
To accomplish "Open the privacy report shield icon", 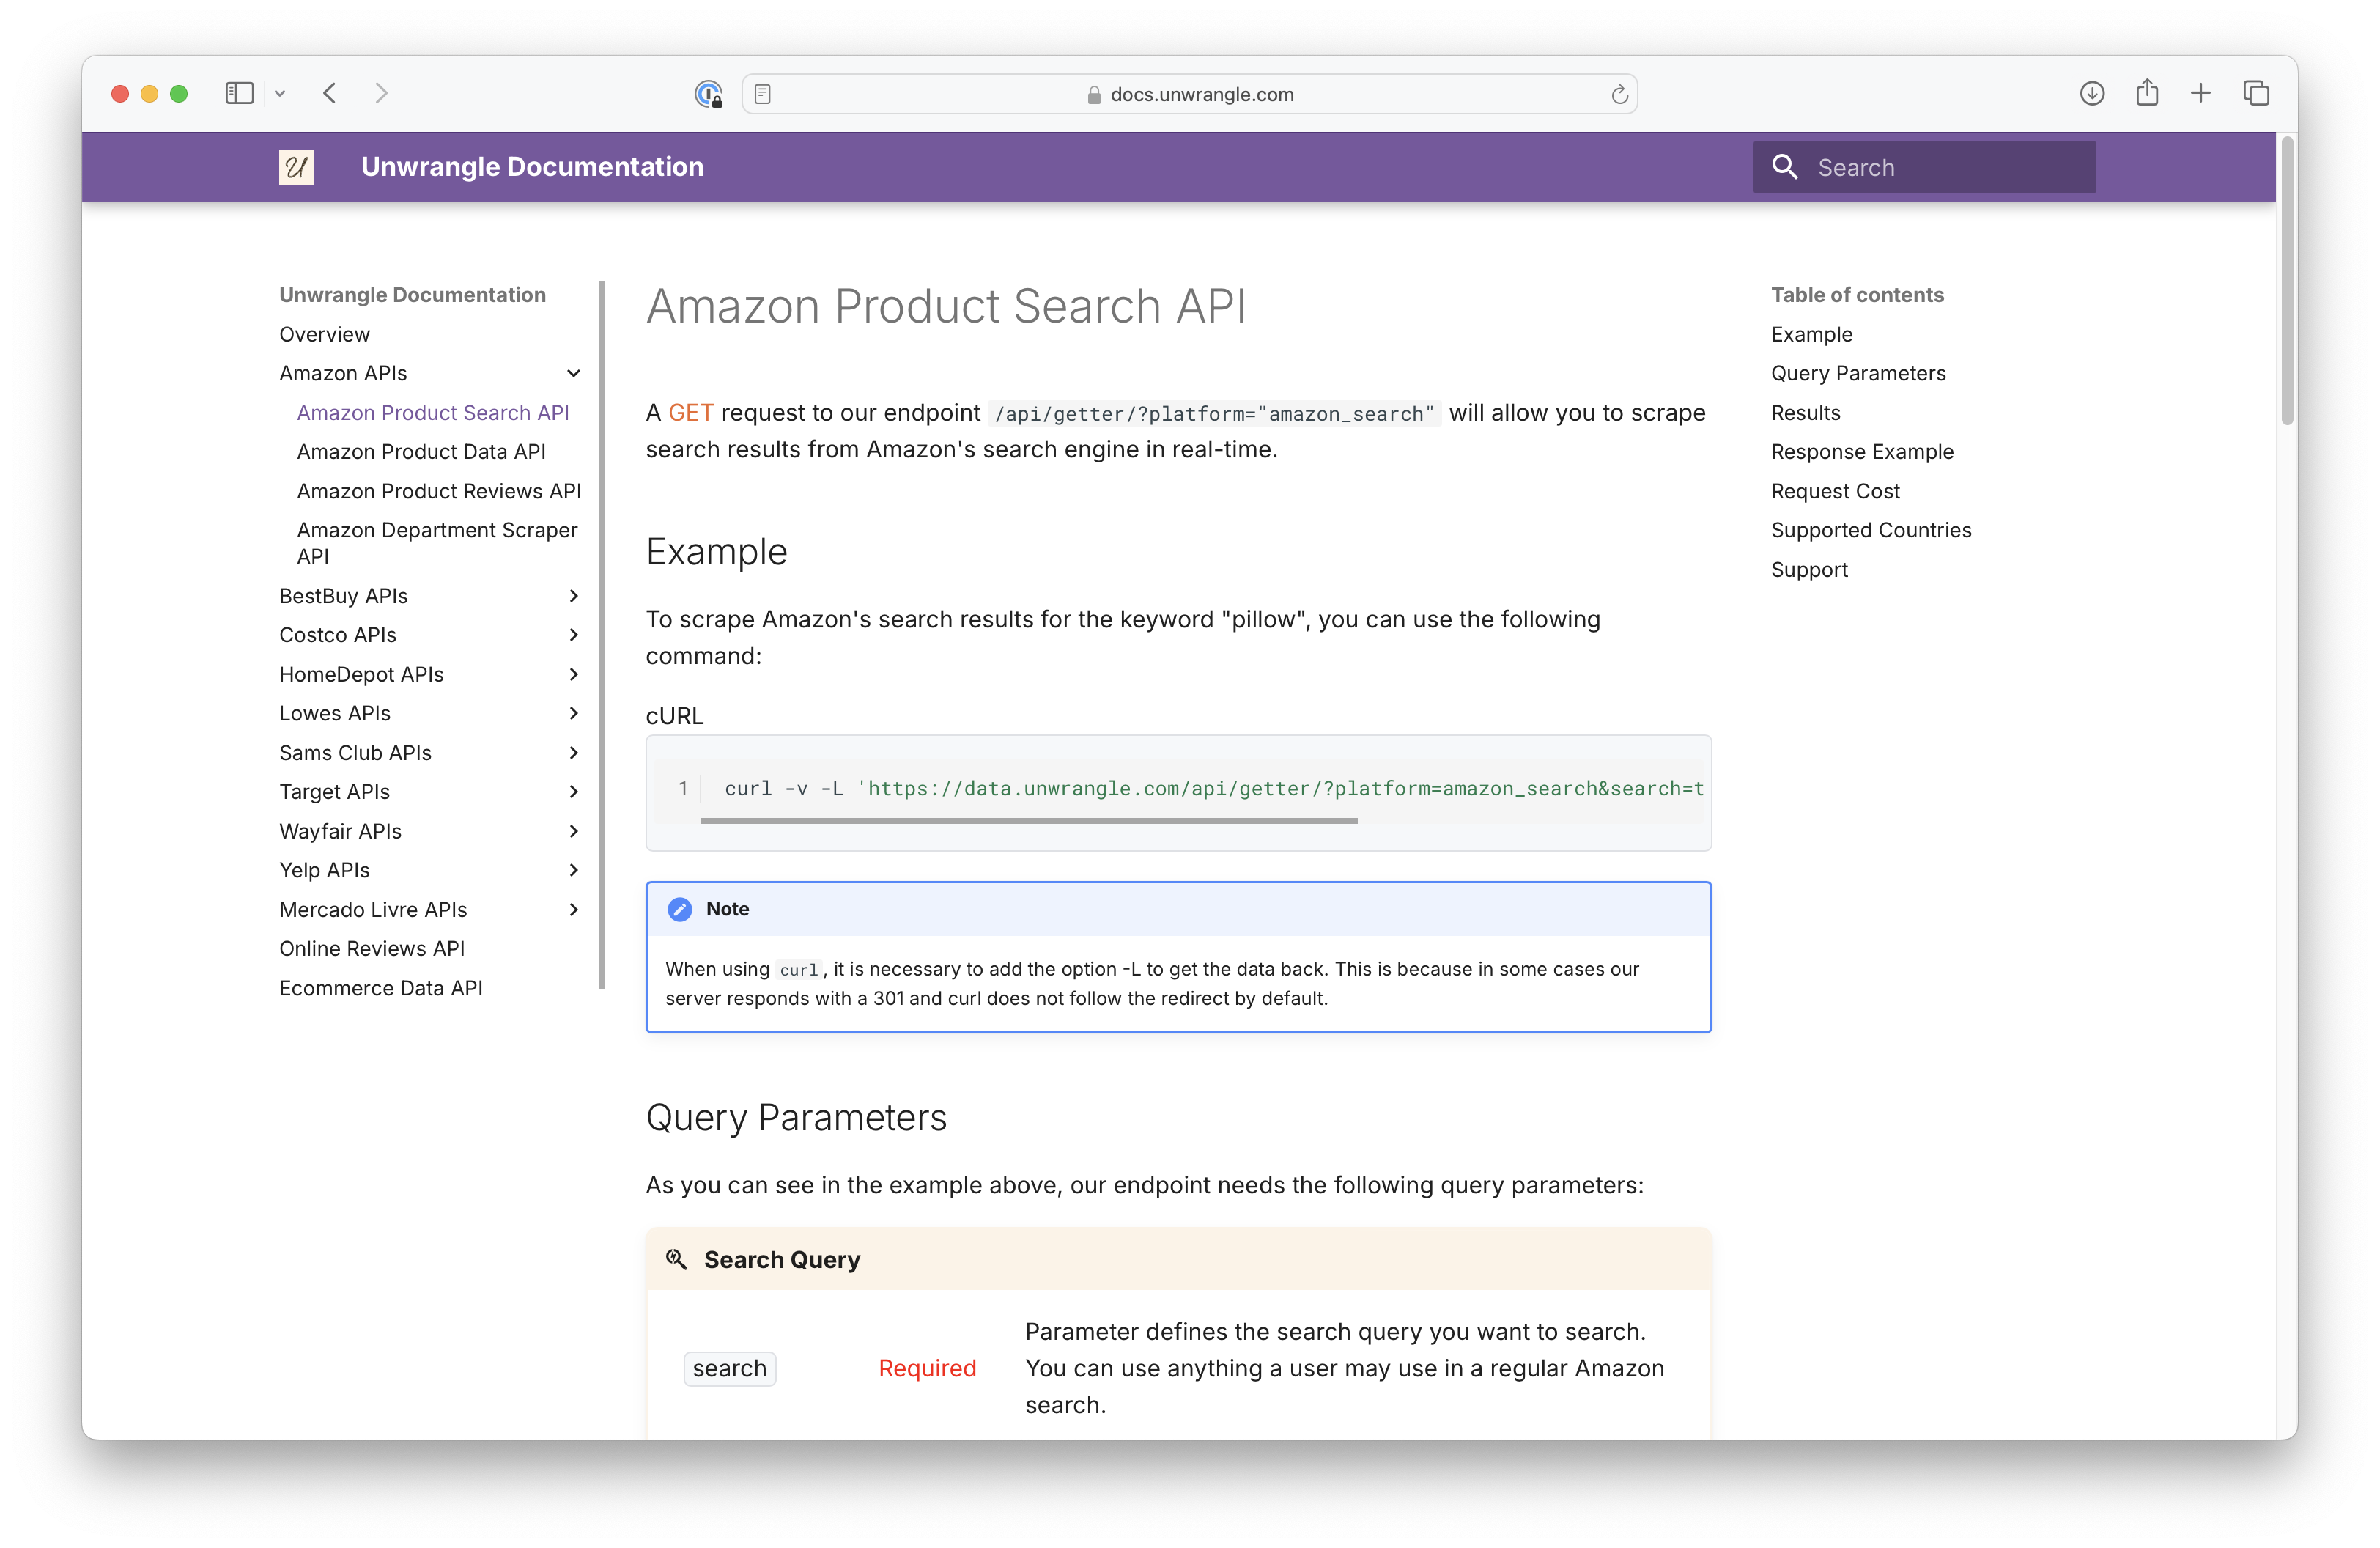I will [x=708, y=94].
